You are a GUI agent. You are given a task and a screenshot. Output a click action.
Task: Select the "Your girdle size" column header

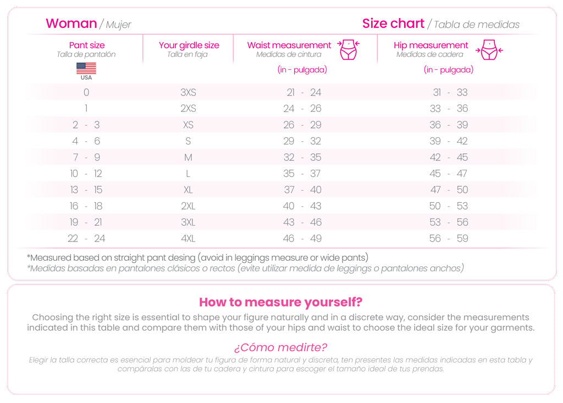pos(189,45)
